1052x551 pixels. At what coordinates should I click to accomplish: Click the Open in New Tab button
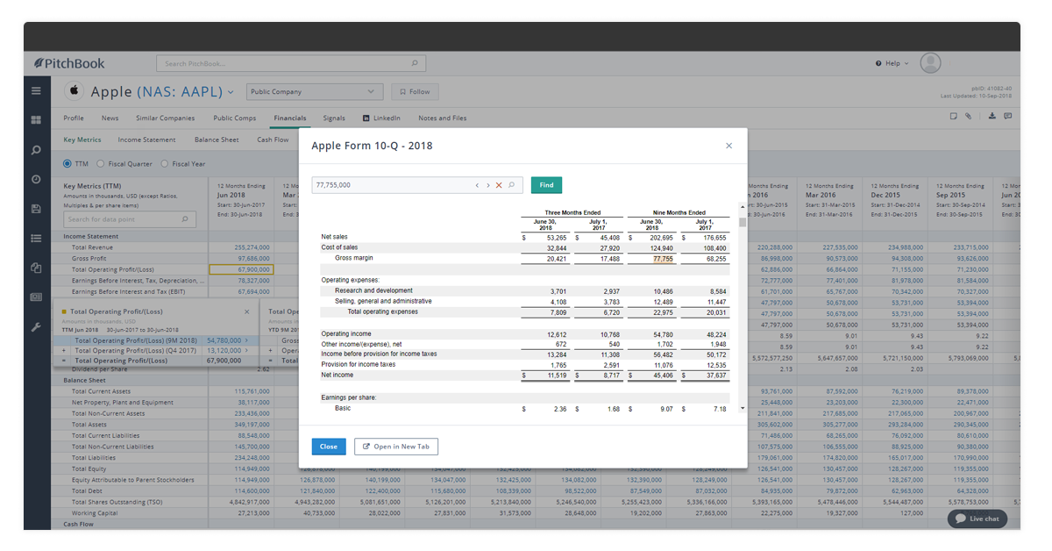(396, 447)
